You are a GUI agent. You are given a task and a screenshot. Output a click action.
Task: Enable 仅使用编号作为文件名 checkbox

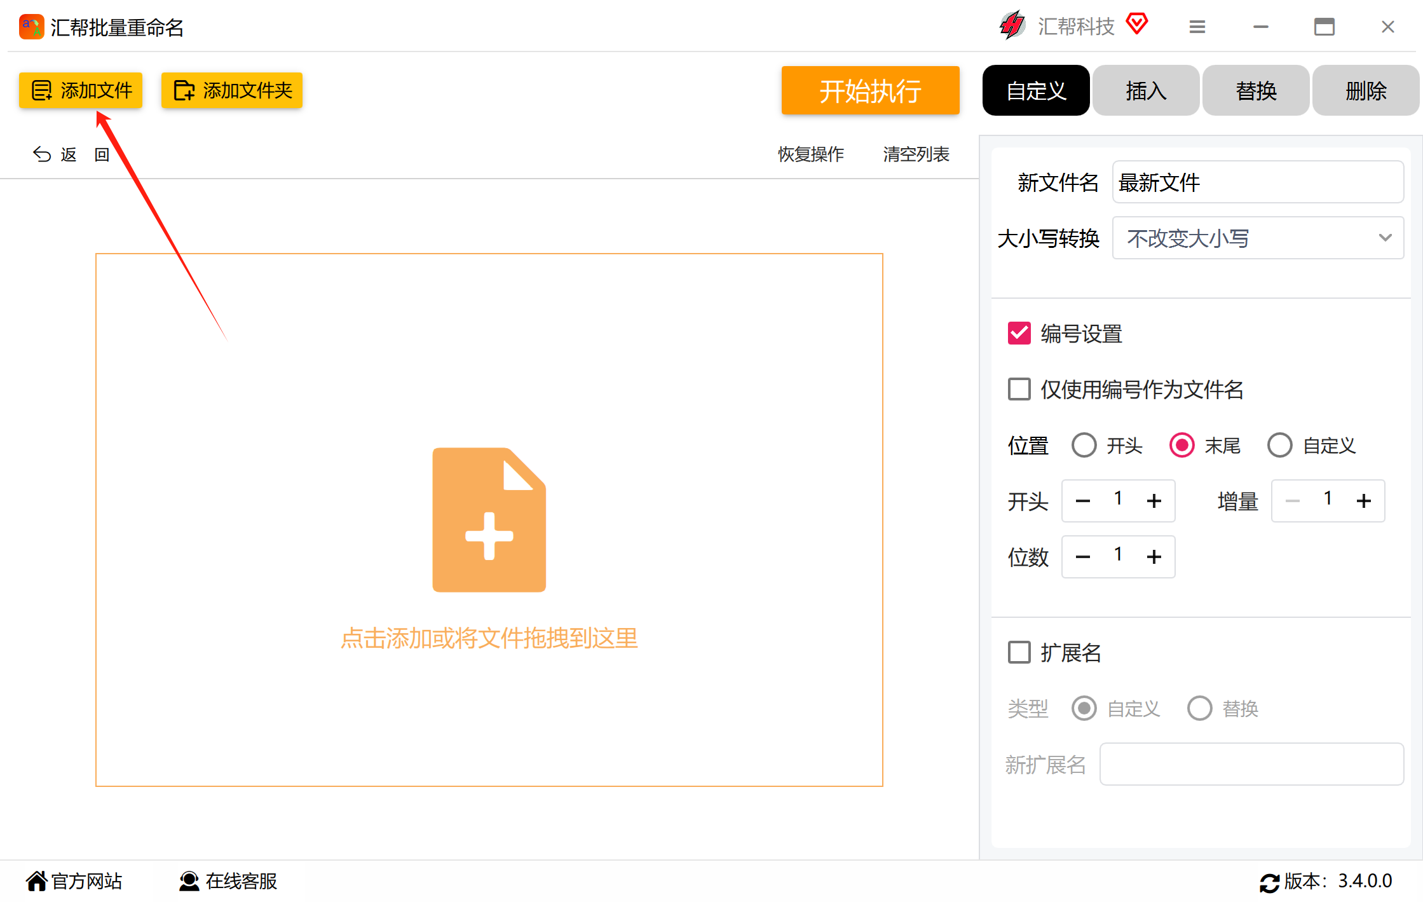[1019, 389]
